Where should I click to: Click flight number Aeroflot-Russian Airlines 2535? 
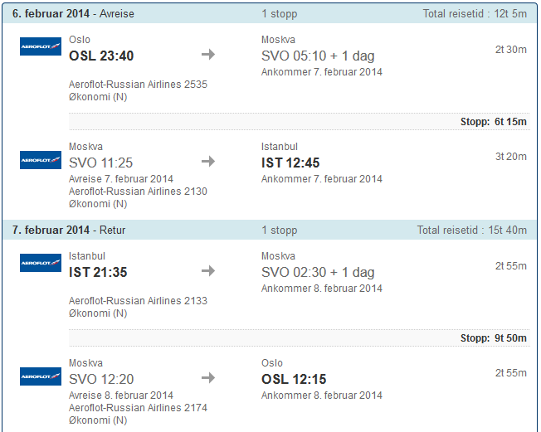tap(138, 85)
